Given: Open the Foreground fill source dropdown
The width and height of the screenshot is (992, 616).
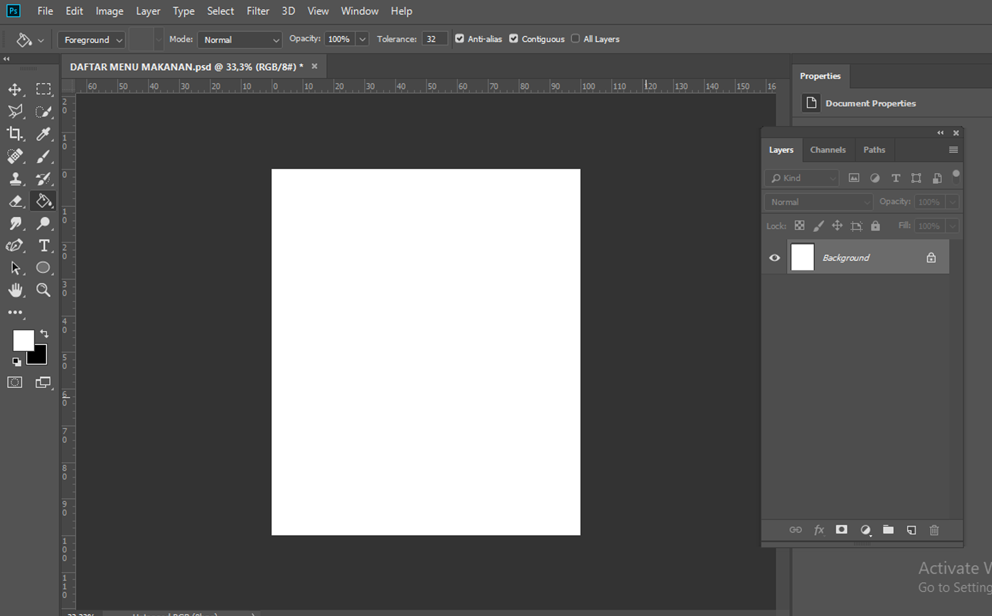Looking at the screenshot, I should click(x=91, y=40).
